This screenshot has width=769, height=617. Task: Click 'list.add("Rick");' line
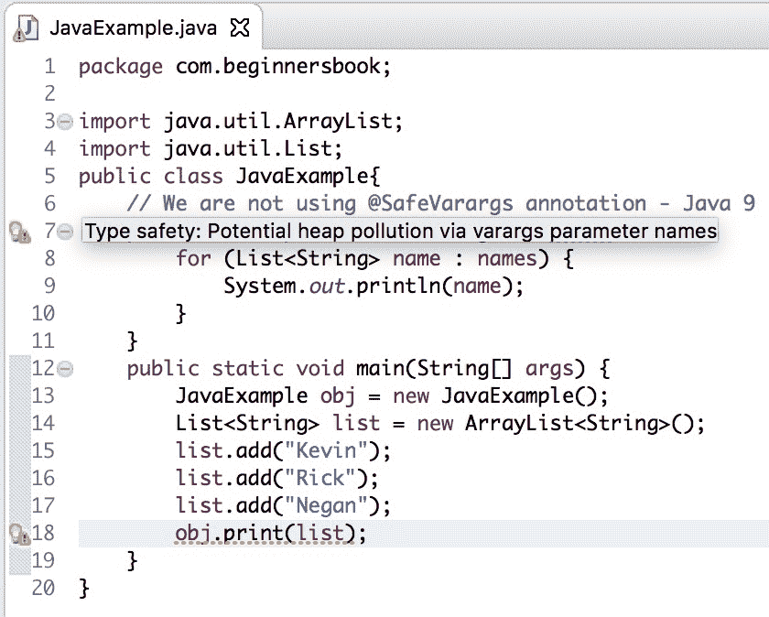tap(277, 479)
